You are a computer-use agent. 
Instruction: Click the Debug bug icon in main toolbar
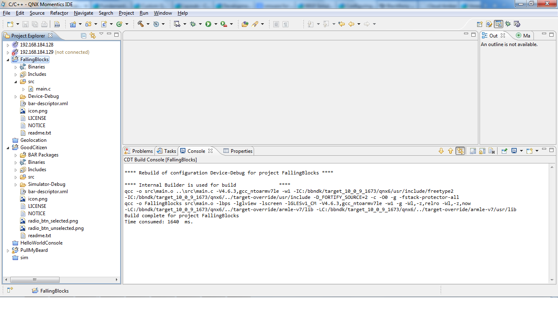pyautogui.click(x=193, y=24)
